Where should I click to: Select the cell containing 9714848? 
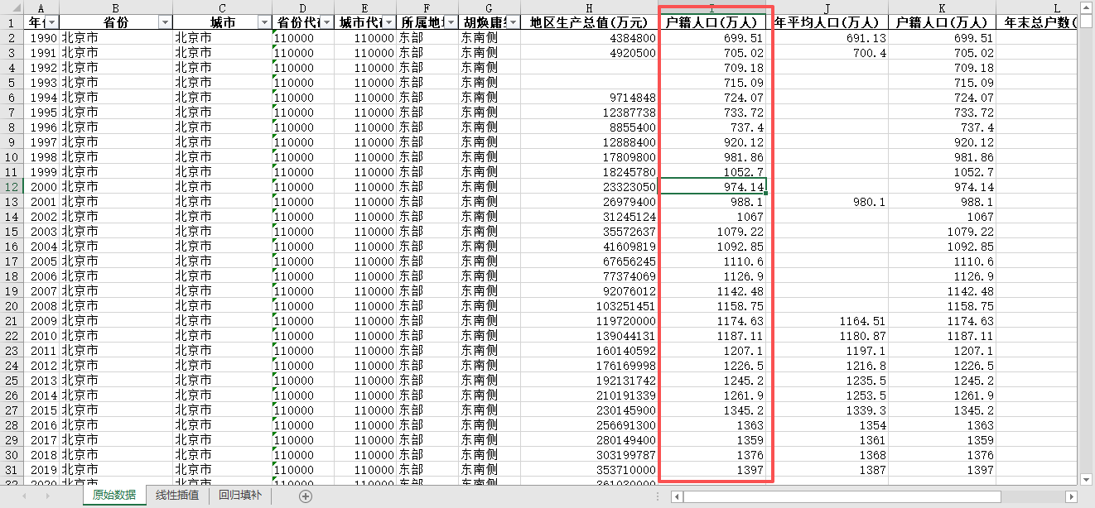589,98
